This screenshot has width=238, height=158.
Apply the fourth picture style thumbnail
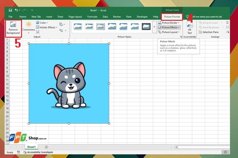click(112, 26)
